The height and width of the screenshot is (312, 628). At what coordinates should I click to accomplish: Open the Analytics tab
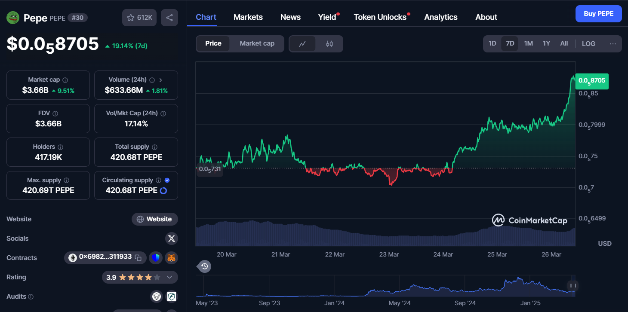pos(441,17)
